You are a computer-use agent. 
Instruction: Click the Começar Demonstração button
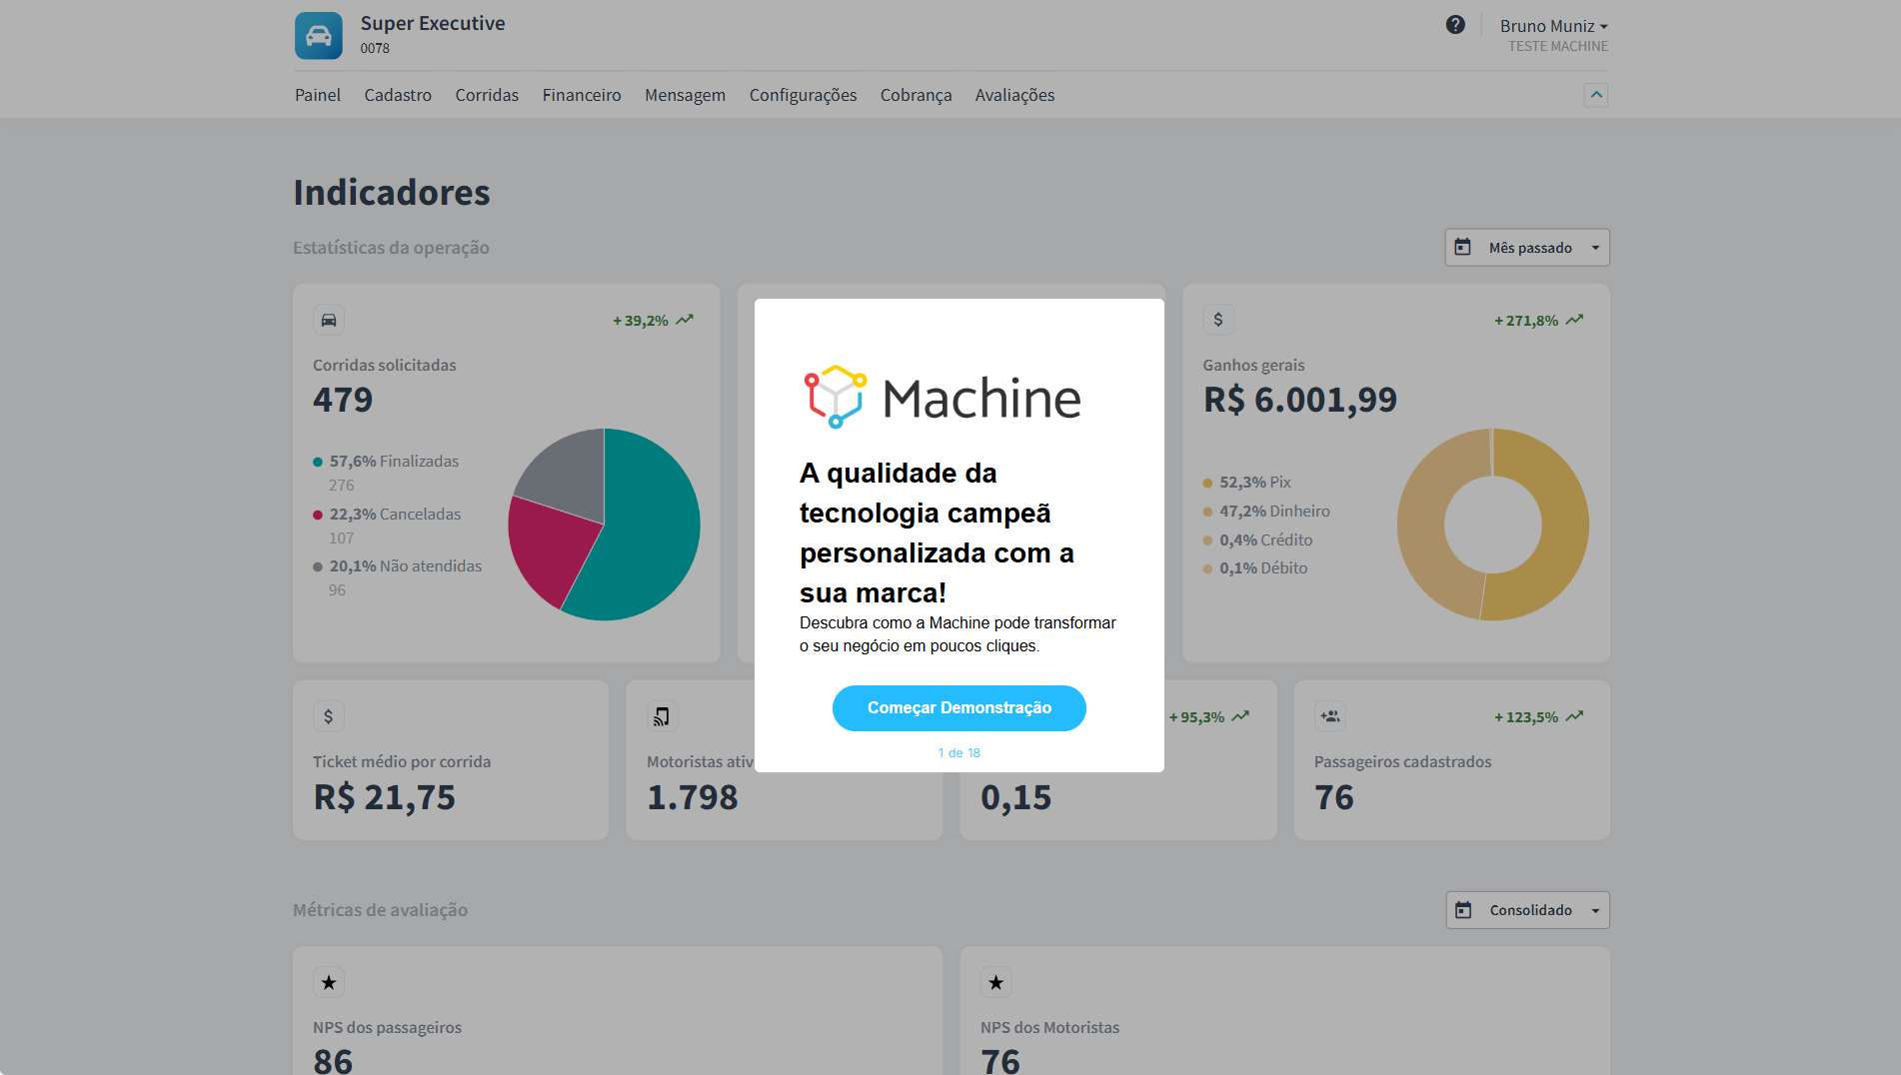[959, 708]
